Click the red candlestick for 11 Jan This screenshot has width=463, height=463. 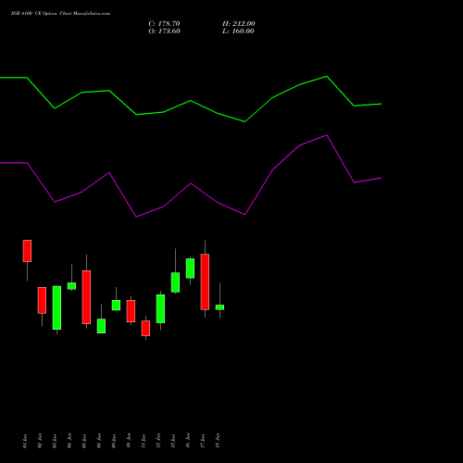pos(145,328)
